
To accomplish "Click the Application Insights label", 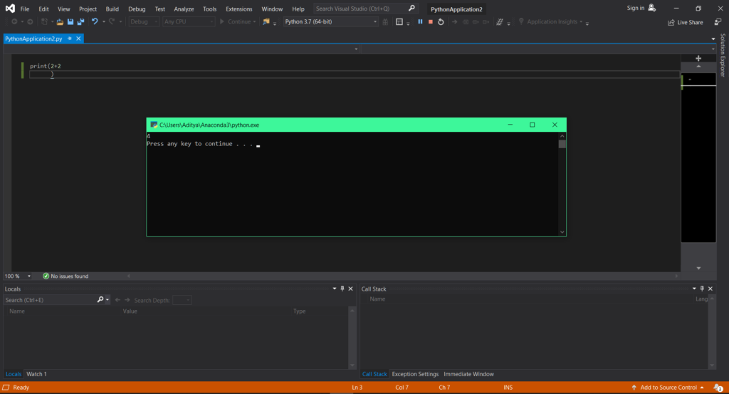I will (552, 22).
